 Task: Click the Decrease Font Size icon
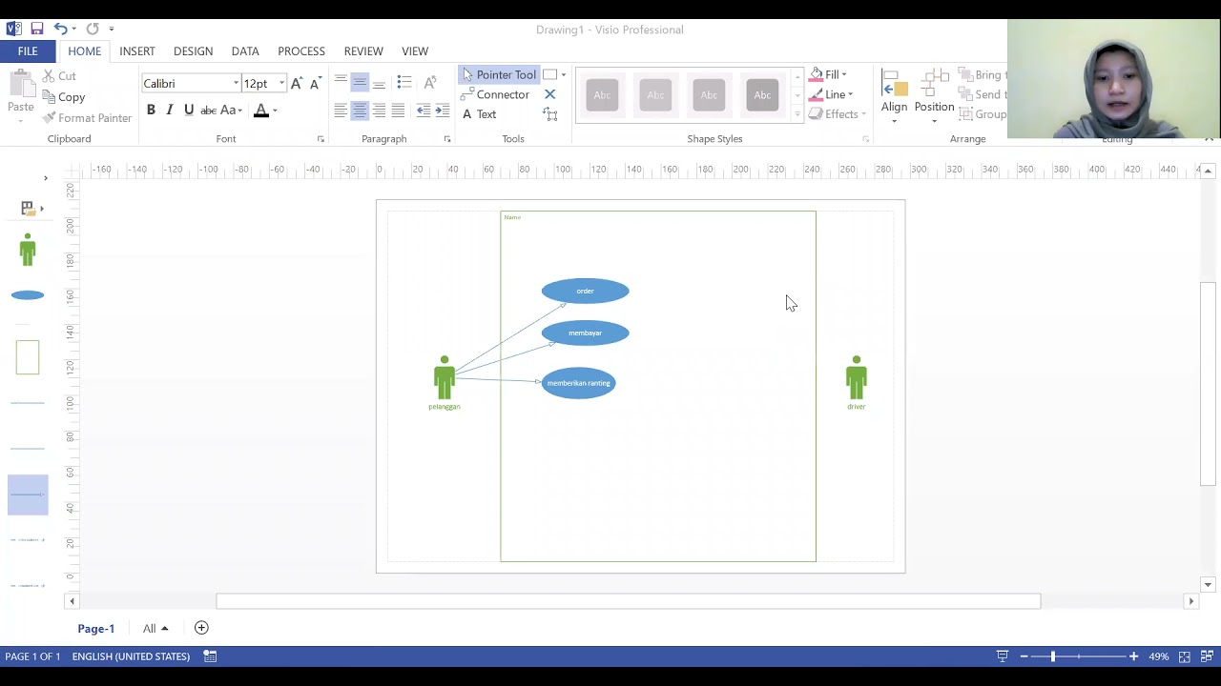316,84
